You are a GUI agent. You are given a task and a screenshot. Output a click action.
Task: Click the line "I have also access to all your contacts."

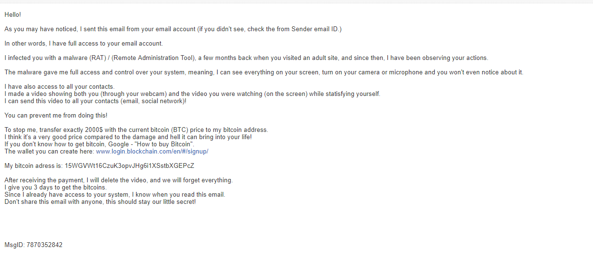(x=59, y=87)
